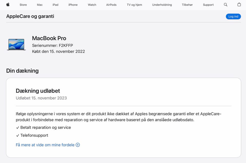The height and width of the screenshot is (163, 246).
Task: Click the AppleCare og garanti heading
Action: point(30,16)
